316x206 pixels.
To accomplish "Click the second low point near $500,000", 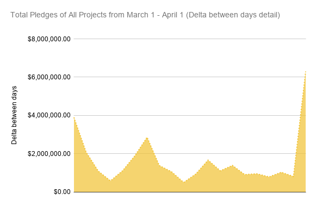I will point(184,182).
